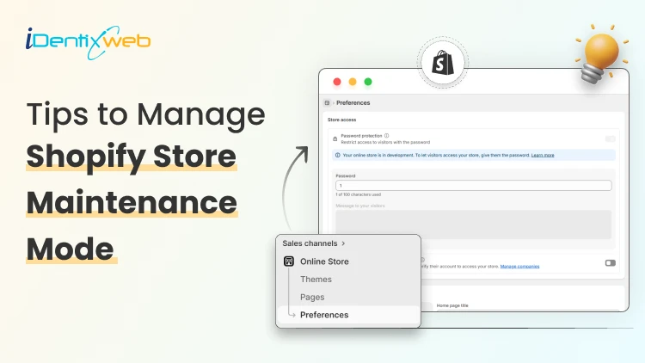The image size is (645, 363).
Task: Toggle the Password protection switch
Action: [x=610, y=138]
